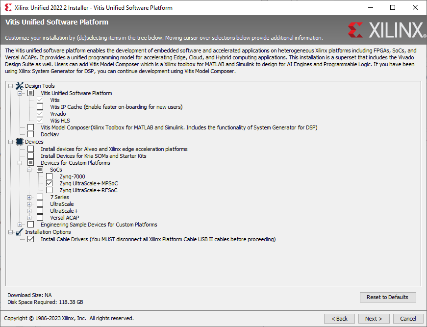Check the Vitis Model Composer option

[x=31, y=127]
